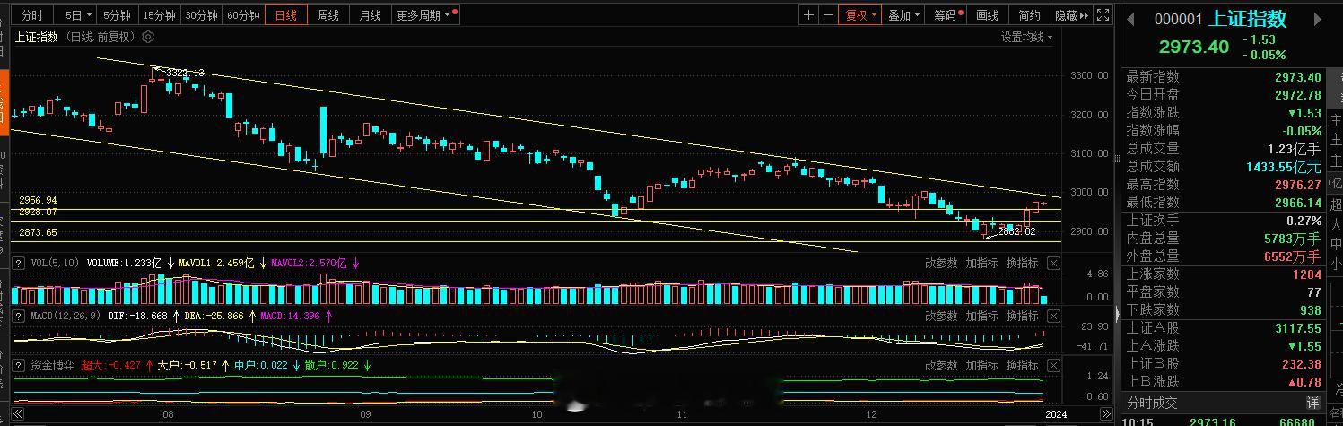Toggle 筹码 chip distribution view
Image resolution: width=1343 pixels, height=426 pixels.
tap(947, 15)
